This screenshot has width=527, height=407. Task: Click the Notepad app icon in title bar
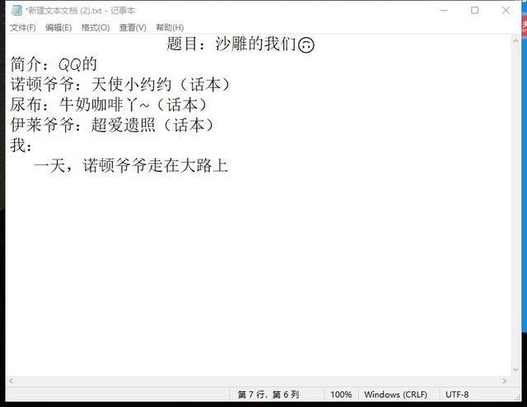pyautogui.click(x=16, y=10)
